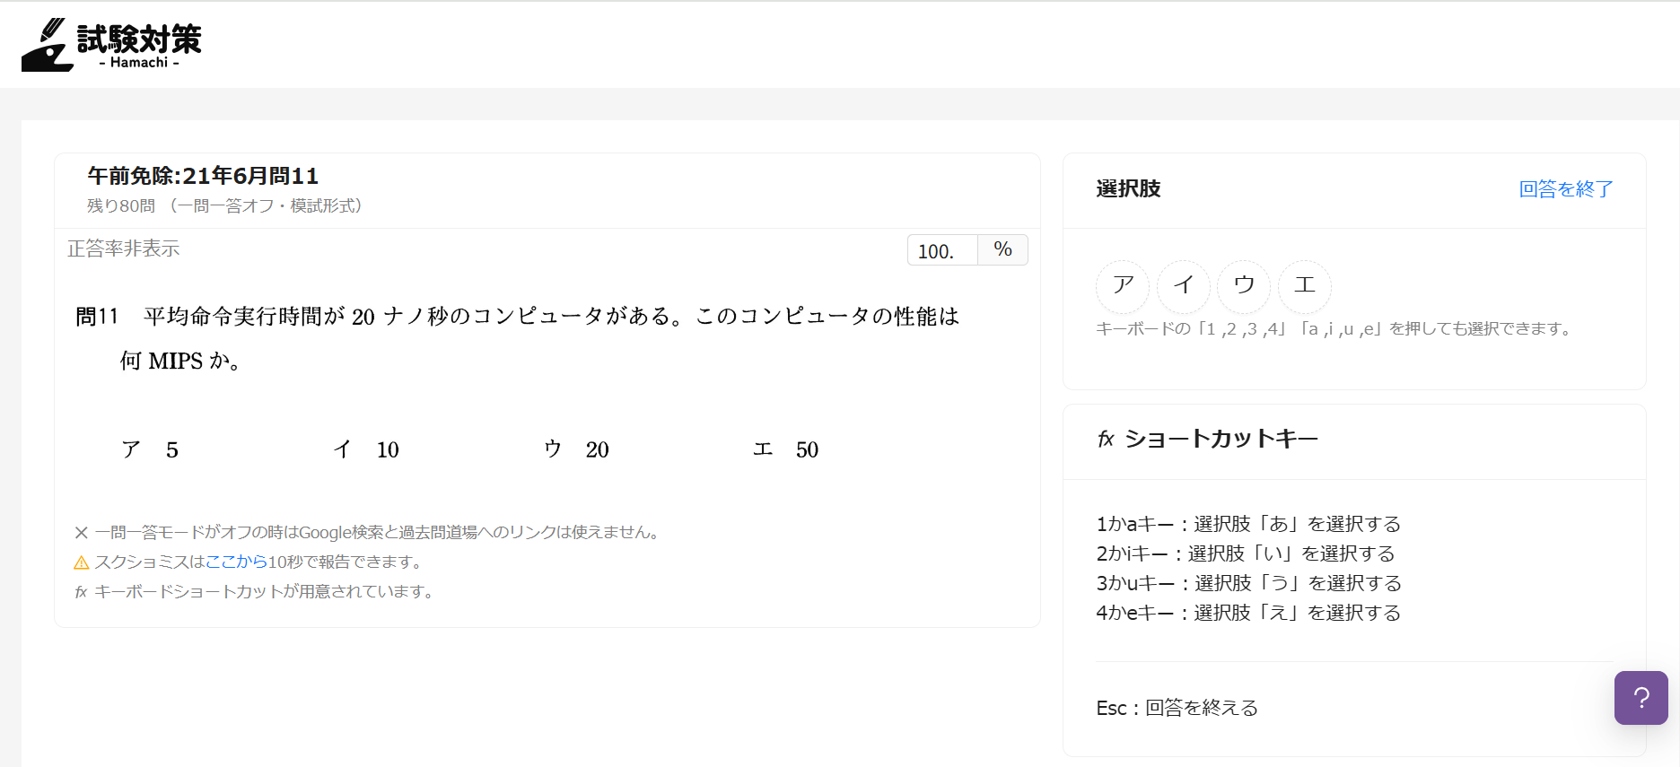Open the ここから report link
Viewport: 1680px width, 767px height.
pyautogui.click(x=236, y=562)
